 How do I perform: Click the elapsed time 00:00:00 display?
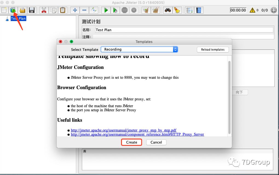click(x=238, y=10)
